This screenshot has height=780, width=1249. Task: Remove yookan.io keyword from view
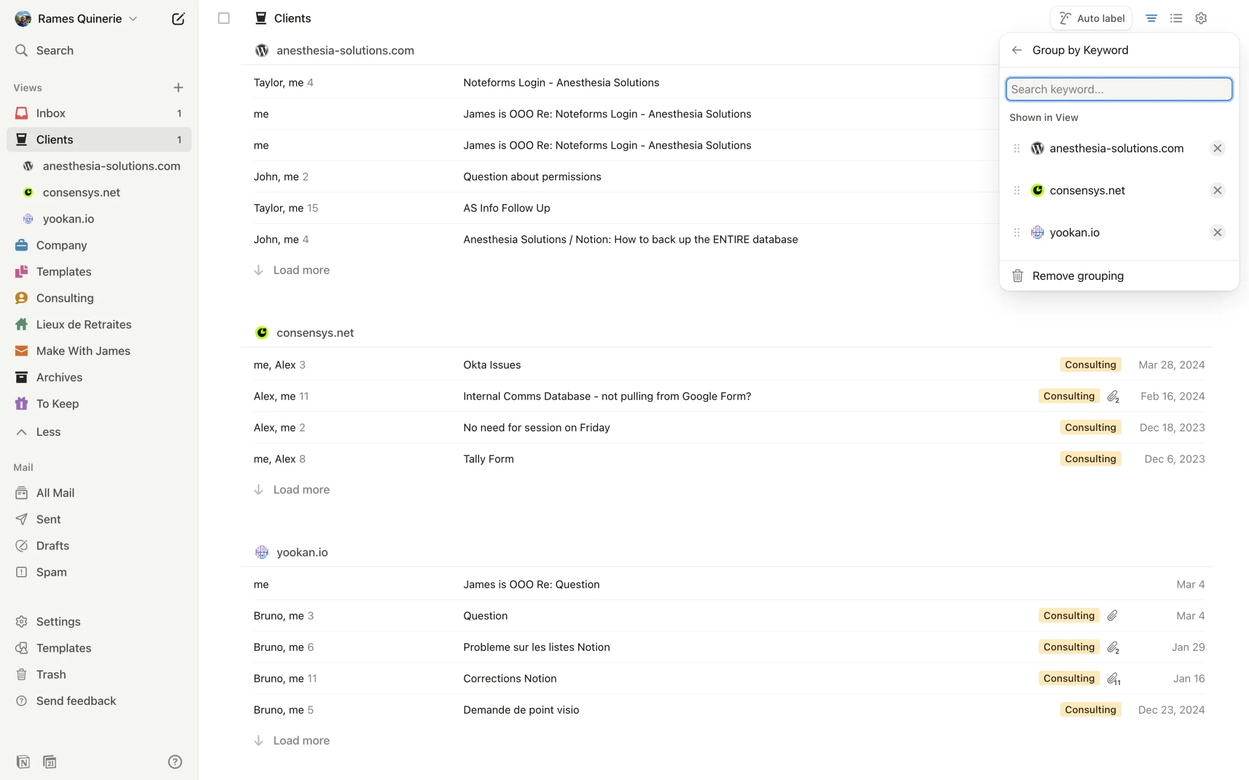[x=1217, y=233]
